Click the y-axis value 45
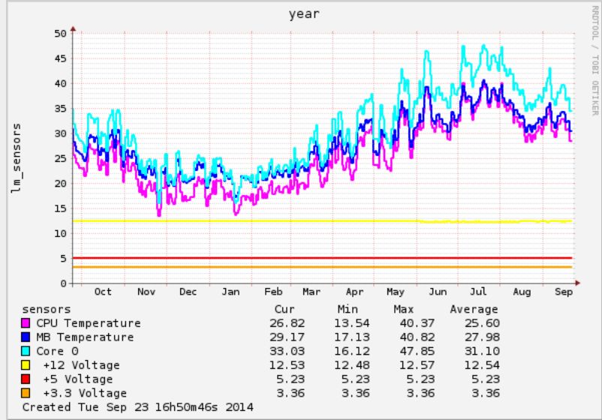This screenshot has width=602, height=420. [60, 58]
